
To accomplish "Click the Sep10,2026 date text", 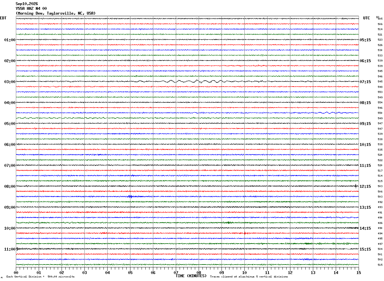I will 27,4.
